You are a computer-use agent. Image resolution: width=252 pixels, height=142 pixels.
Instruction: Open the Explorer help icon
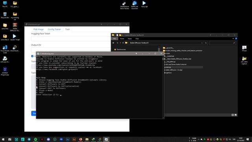point(236,39)
